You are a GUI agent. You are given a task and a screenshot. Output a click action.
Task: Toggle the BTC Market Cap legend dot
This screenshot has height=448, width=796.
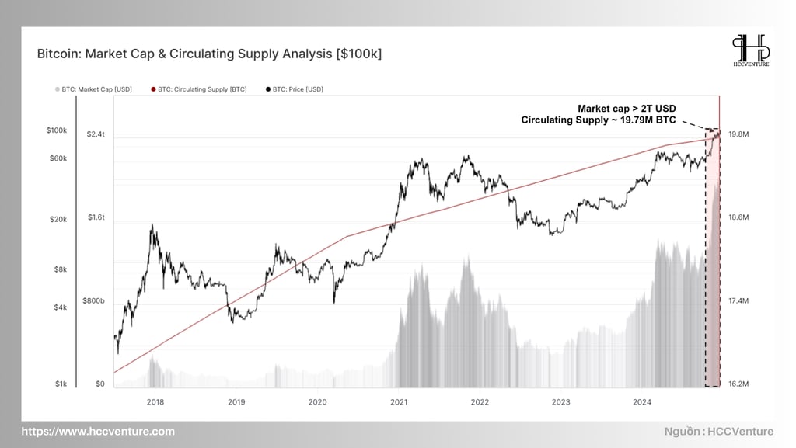(58, 89)
